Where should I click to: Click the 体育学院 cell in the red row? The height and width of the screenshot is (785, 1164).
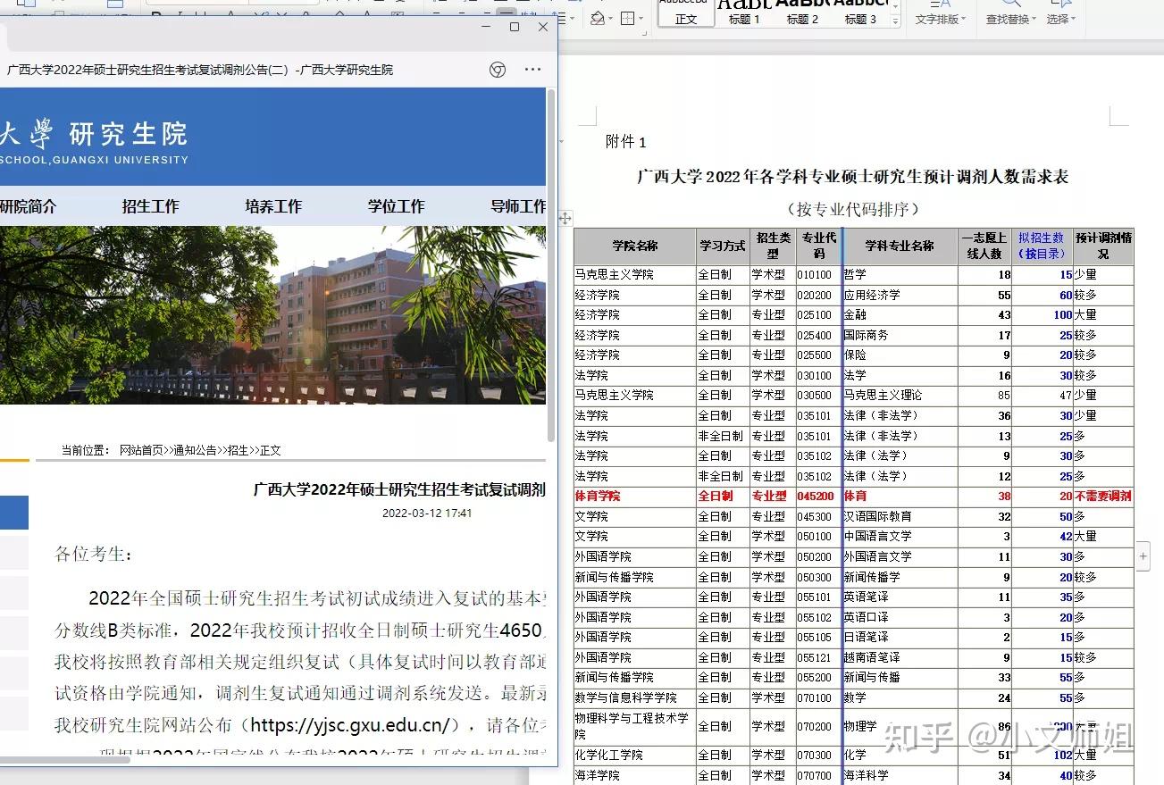[635, 496]
